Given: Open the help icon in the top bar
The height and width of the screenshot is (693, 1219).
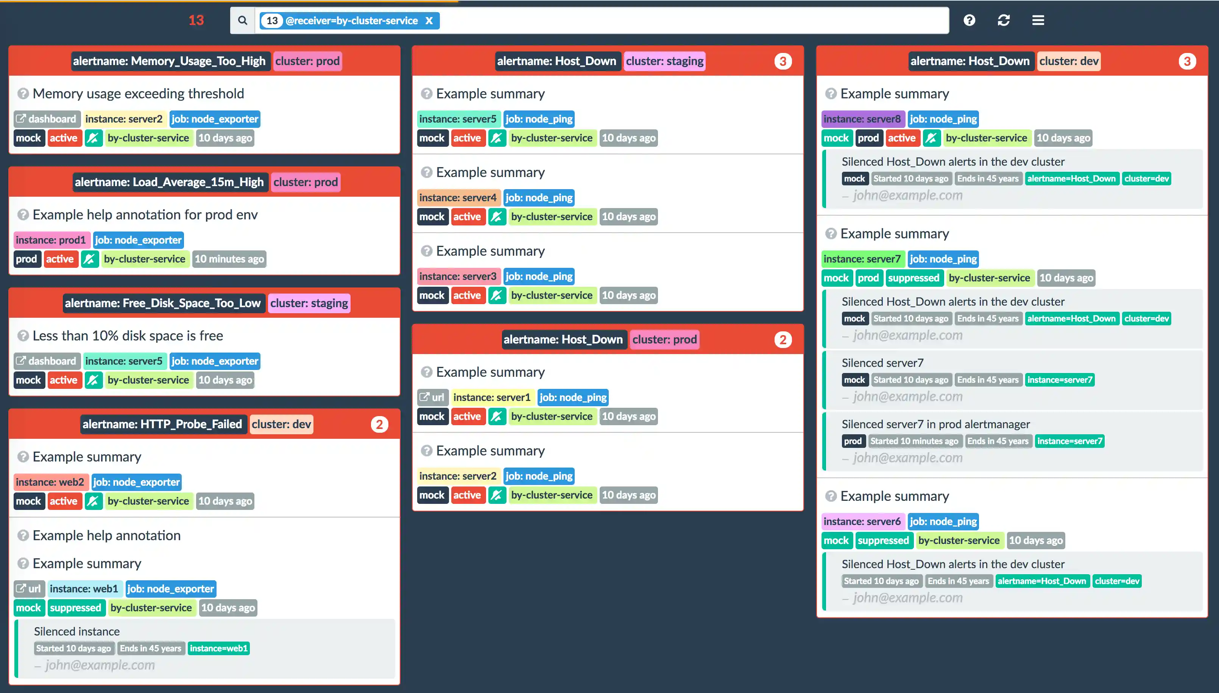Looking at the screenshot, I should [970, 20].
